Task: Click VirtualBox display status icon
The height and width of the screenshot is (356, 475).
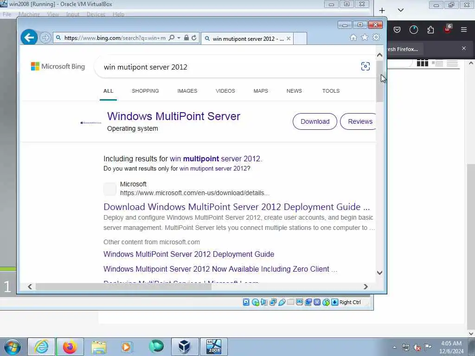Action: [299, 302]
